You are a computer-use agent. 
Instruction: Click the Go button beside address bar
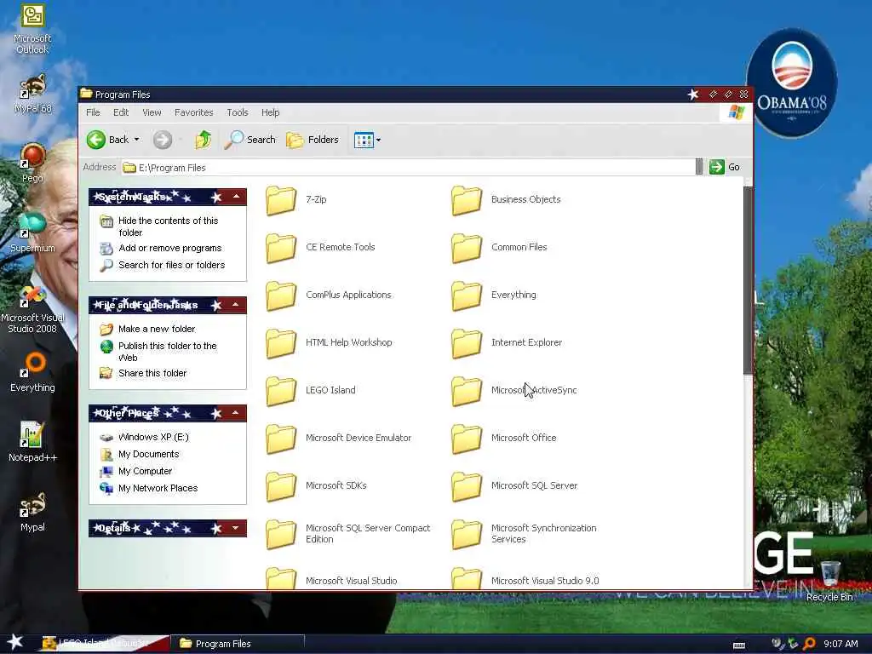[x=726, y=167]
